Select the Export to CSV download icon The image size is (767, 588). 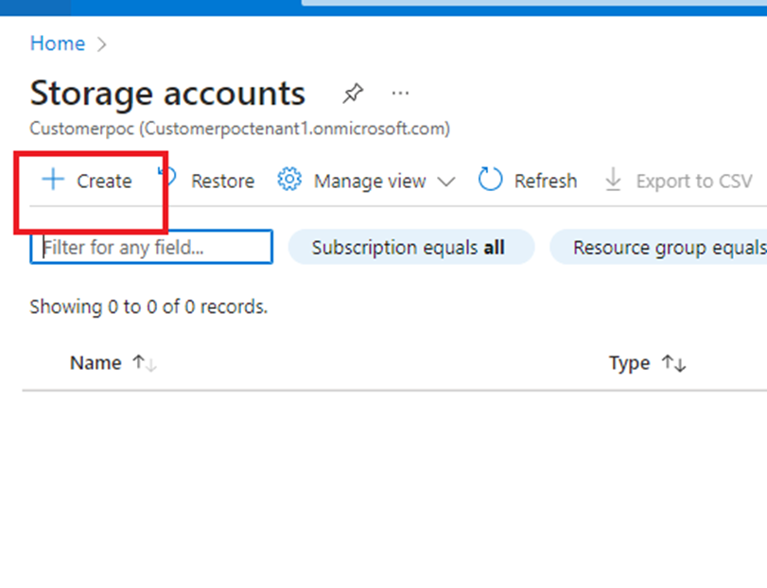615,180
